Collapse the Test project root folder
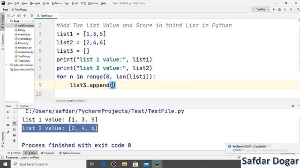 point(7,21)
